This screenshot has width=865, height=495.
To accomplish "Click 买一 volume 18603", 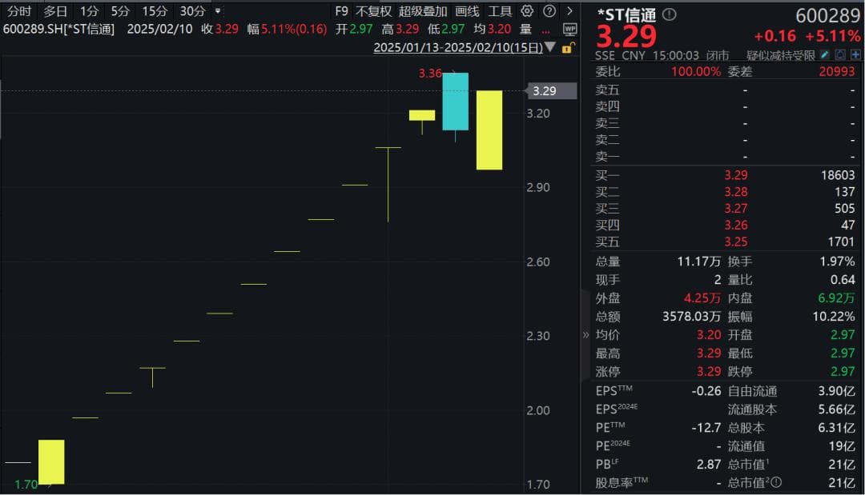I will [838, 175].
